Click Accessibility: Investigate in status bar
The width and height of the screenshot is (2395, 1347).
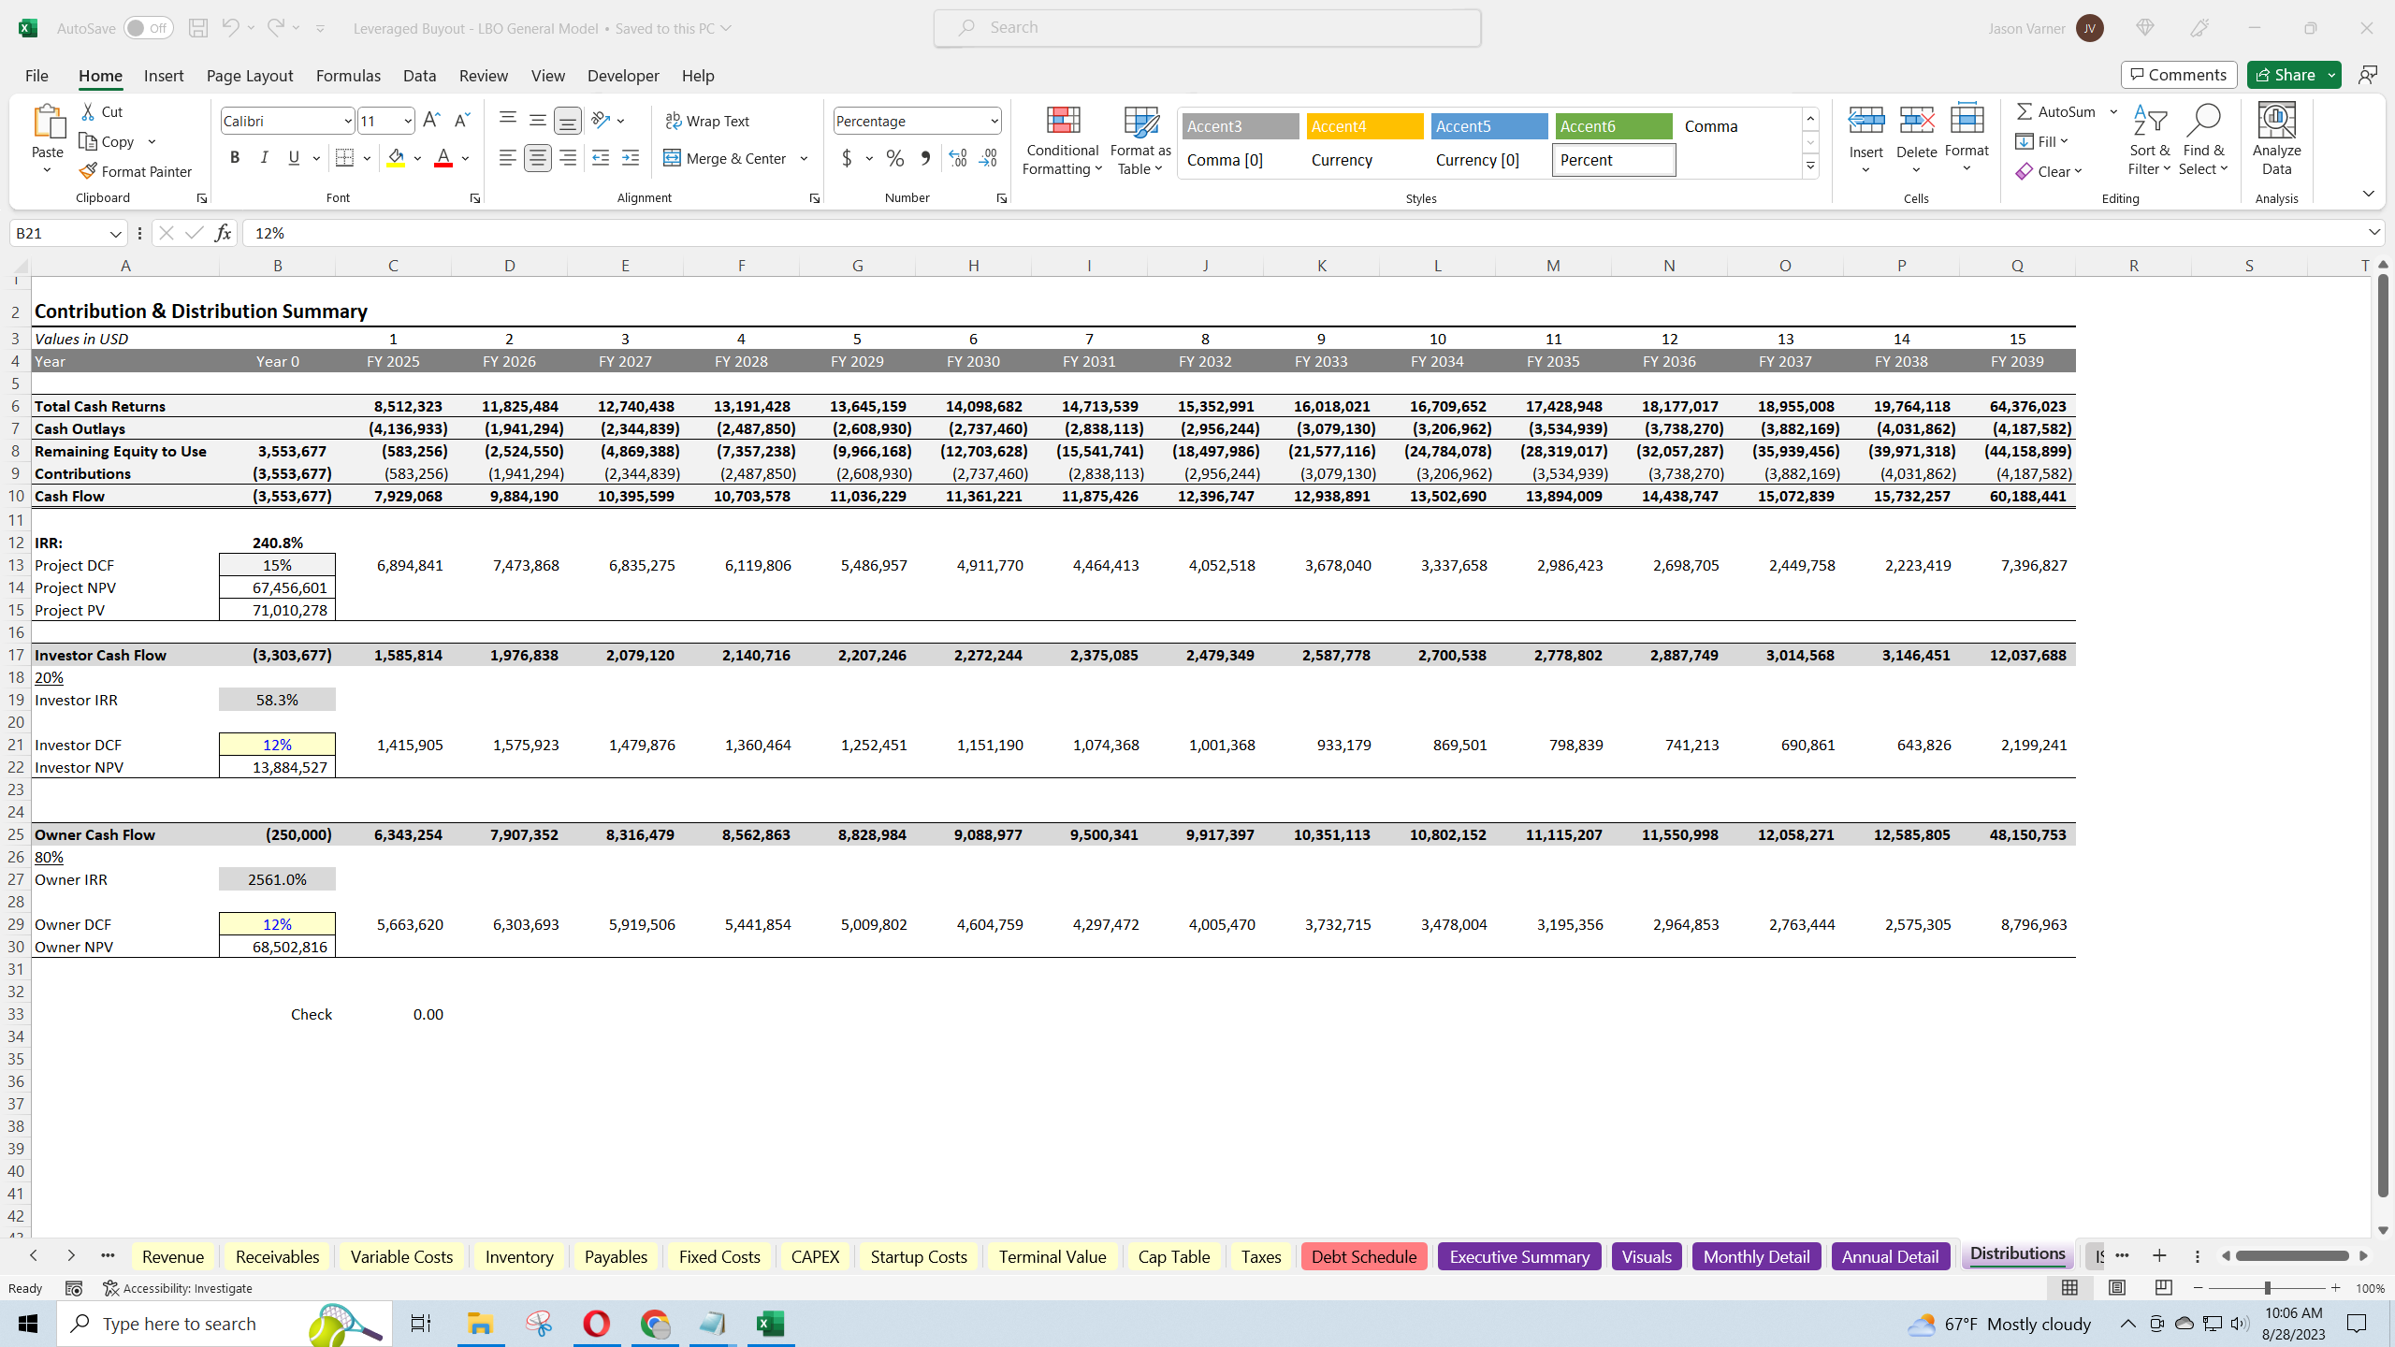[178, 1288]
